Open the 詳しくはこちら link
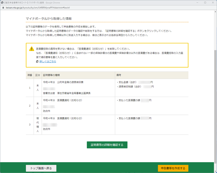The image size is (217, 173). point(48,61)
